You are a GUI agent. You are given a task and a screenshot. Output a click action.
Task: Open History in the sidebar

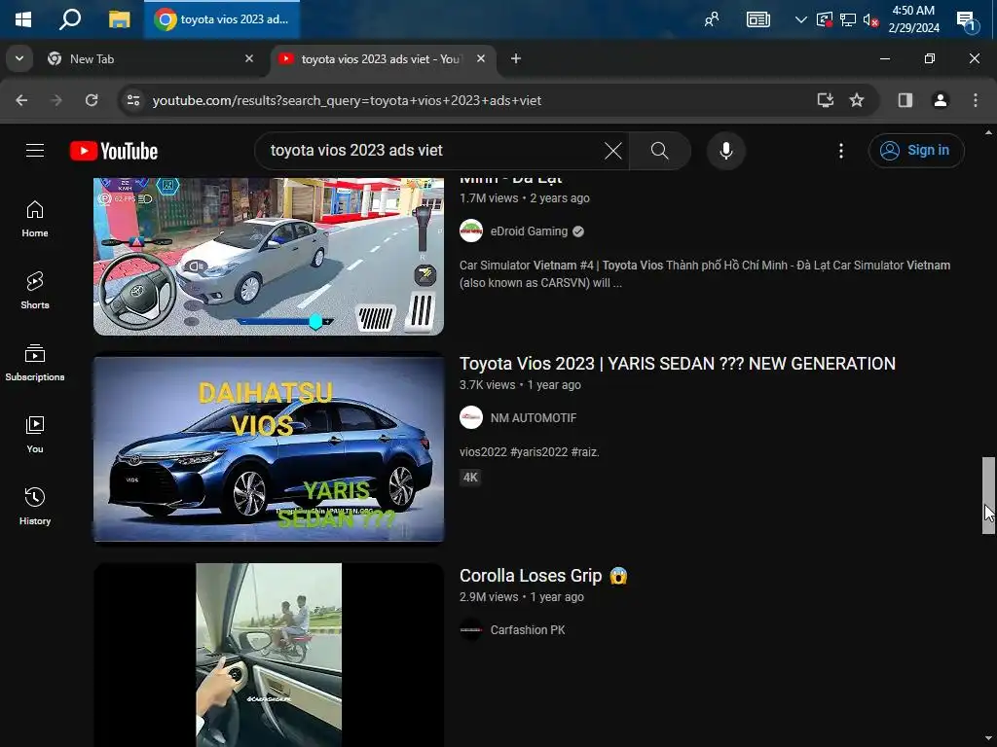pos(35,506)
